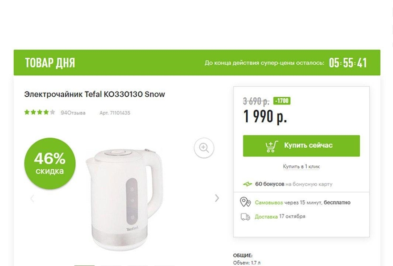
Task: Click the white kettle product photo
Action: pos(124,199)
